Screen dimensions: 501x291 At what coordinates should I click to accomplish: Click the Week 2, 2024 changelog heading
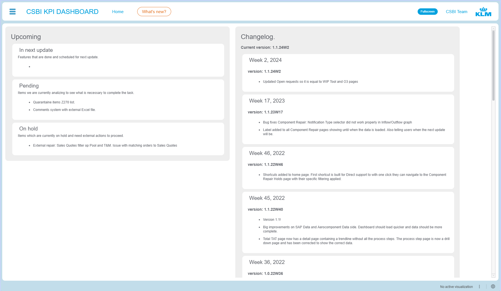(265, 60)
